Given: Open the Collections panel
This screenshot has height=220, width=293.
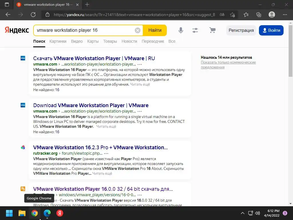Looking at the screenshot, I should click(x=259, y=15).
